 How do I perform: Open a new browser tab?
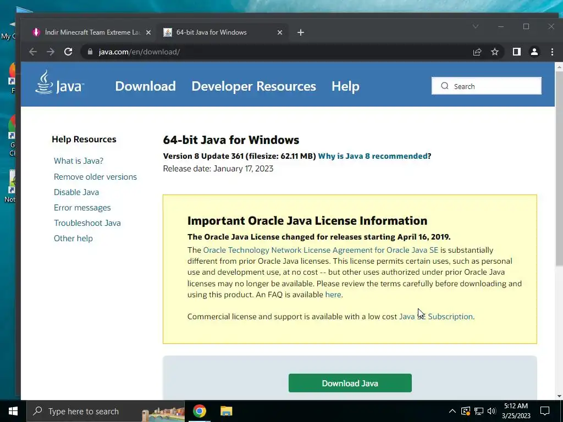tap(301, 32)
